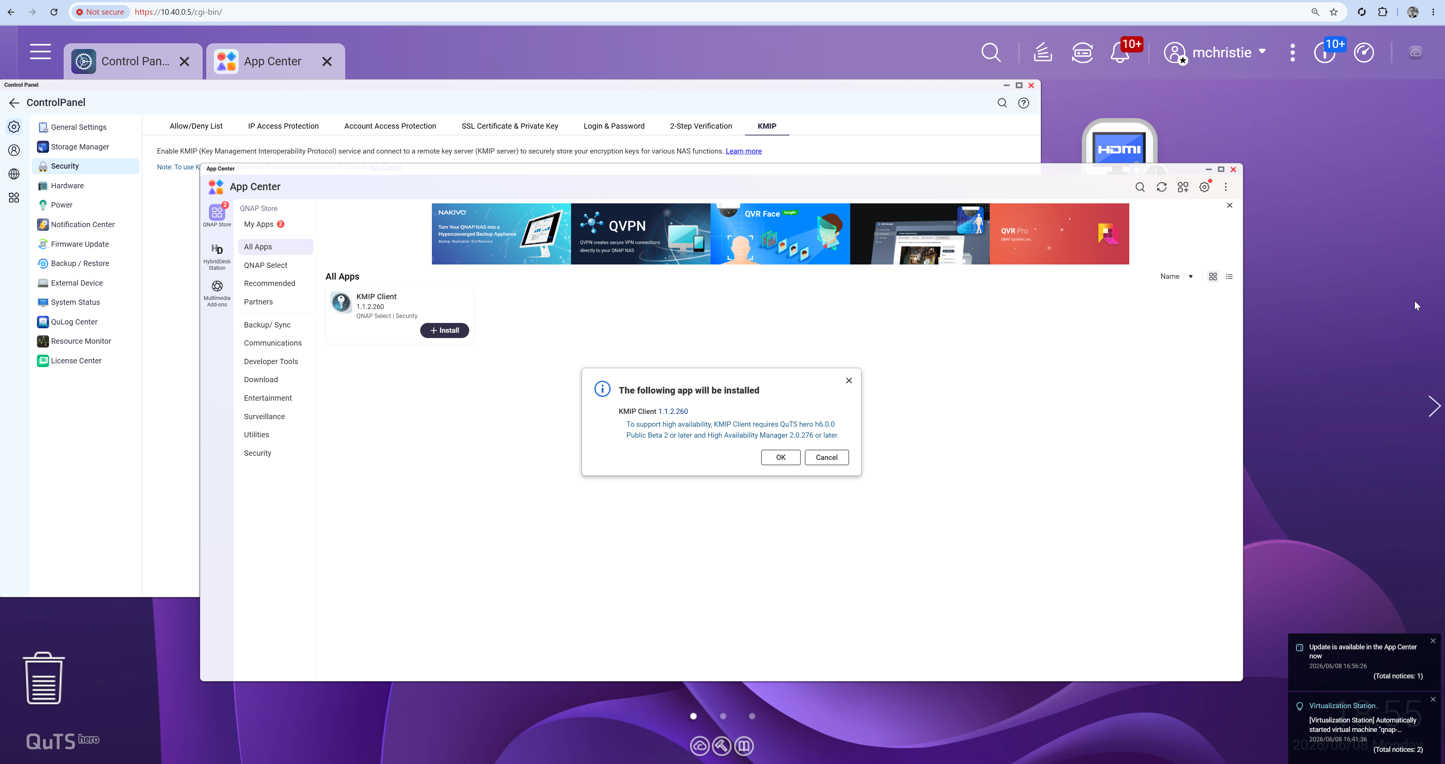
Task: Open App Center three-dot more menu
Action: pyautogui.click(x=1226, y=187)
